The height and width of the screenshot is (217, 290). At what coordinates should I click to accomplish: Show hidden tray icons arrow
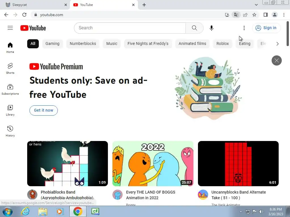coord(241,212)
